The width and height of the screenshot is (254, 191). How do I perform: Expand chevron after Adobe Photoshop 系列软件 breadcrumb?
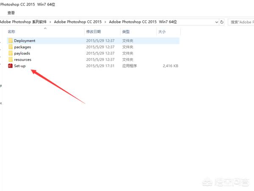[50, 22]
